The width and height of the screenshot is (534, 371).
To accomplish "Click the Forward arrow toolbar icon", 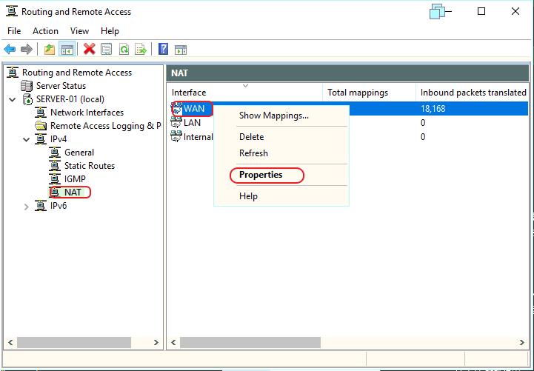I will pyautogui.click(x=27, y=50).
